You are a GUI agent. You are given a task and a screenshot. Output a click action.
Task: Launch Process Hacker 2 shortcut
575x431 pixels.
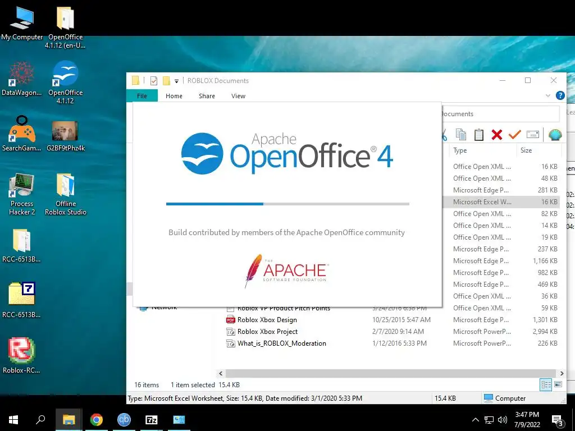[22, 194]
